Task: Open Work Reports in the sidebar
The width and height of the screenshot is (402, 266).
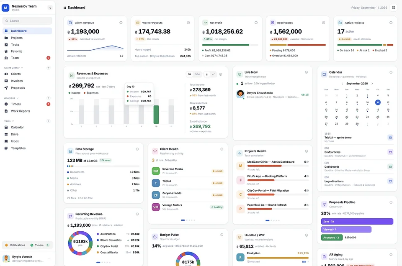Action: click(27, 111)
